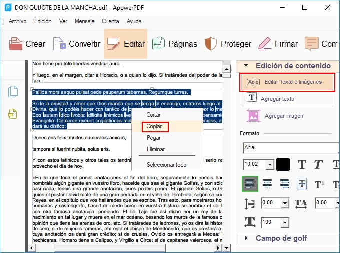This screenshot has width=340, height=253.
Task: Open the Ver menu
Action: (x=63, y=21)
